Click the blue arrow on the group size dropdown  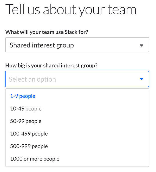click(x=141, y=79)
